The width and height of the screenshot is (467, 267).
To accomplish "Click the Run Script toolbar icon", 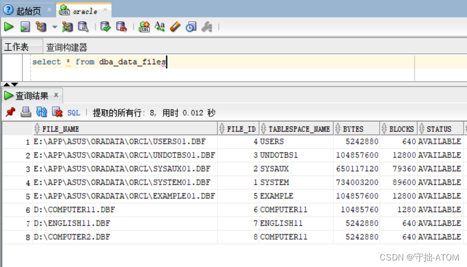I will click(x=25, y=27).
